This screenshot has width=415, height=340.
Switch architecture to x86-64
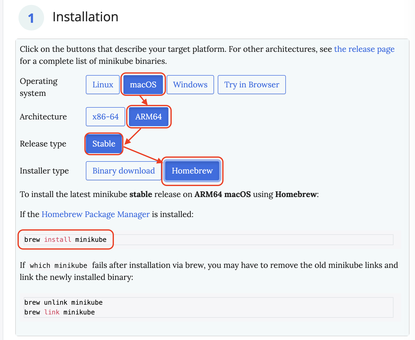click(x=105, y=117)
